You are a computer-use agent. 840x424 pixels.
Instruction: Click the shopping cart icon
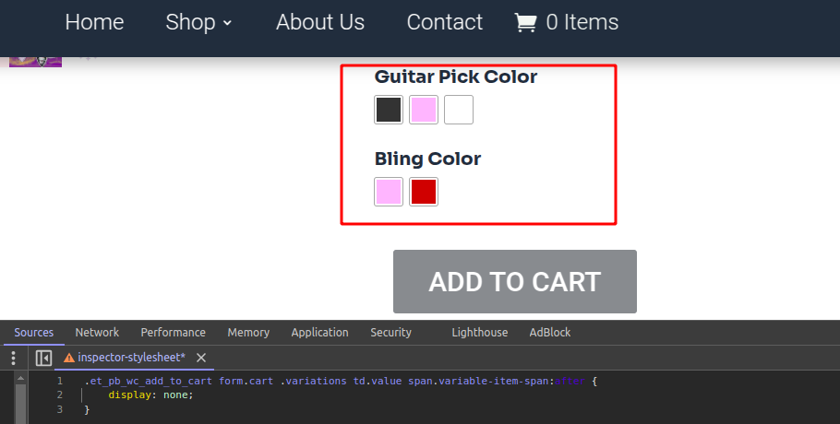525,22
